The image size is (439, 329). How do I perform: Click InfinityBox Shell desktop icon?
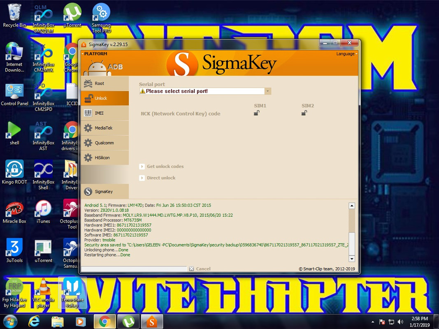[43, 175]
